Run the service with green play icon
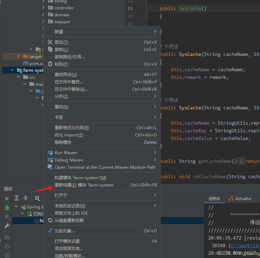Image resolution: width=260 pixels, height=258 pixels. (x=7, y=199)
